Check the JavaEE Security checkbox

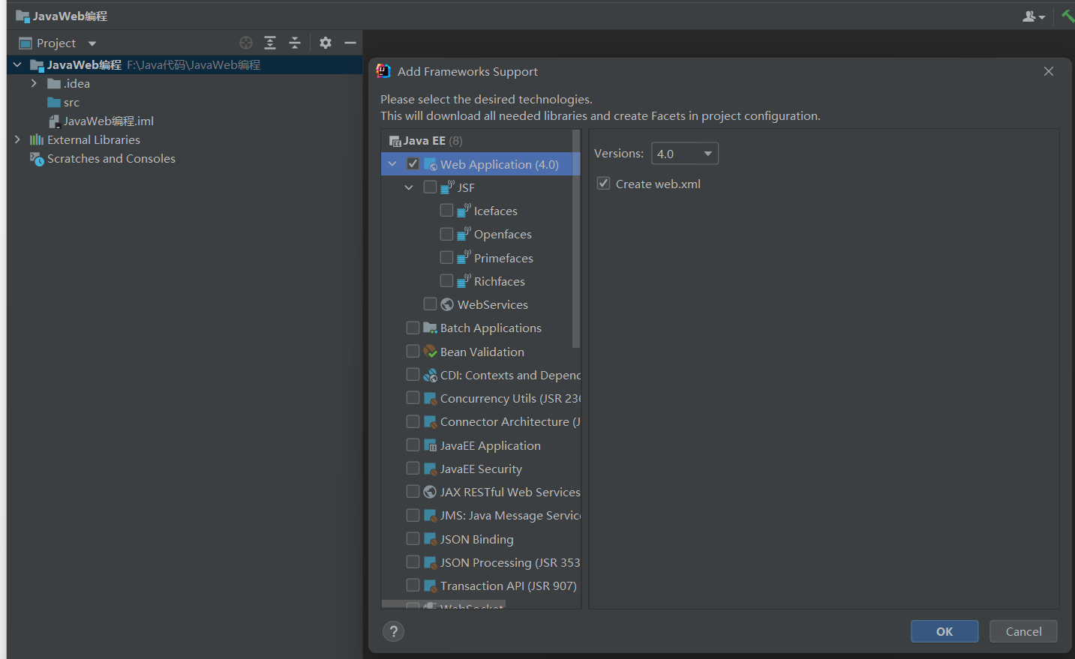[x=413, y=468]
